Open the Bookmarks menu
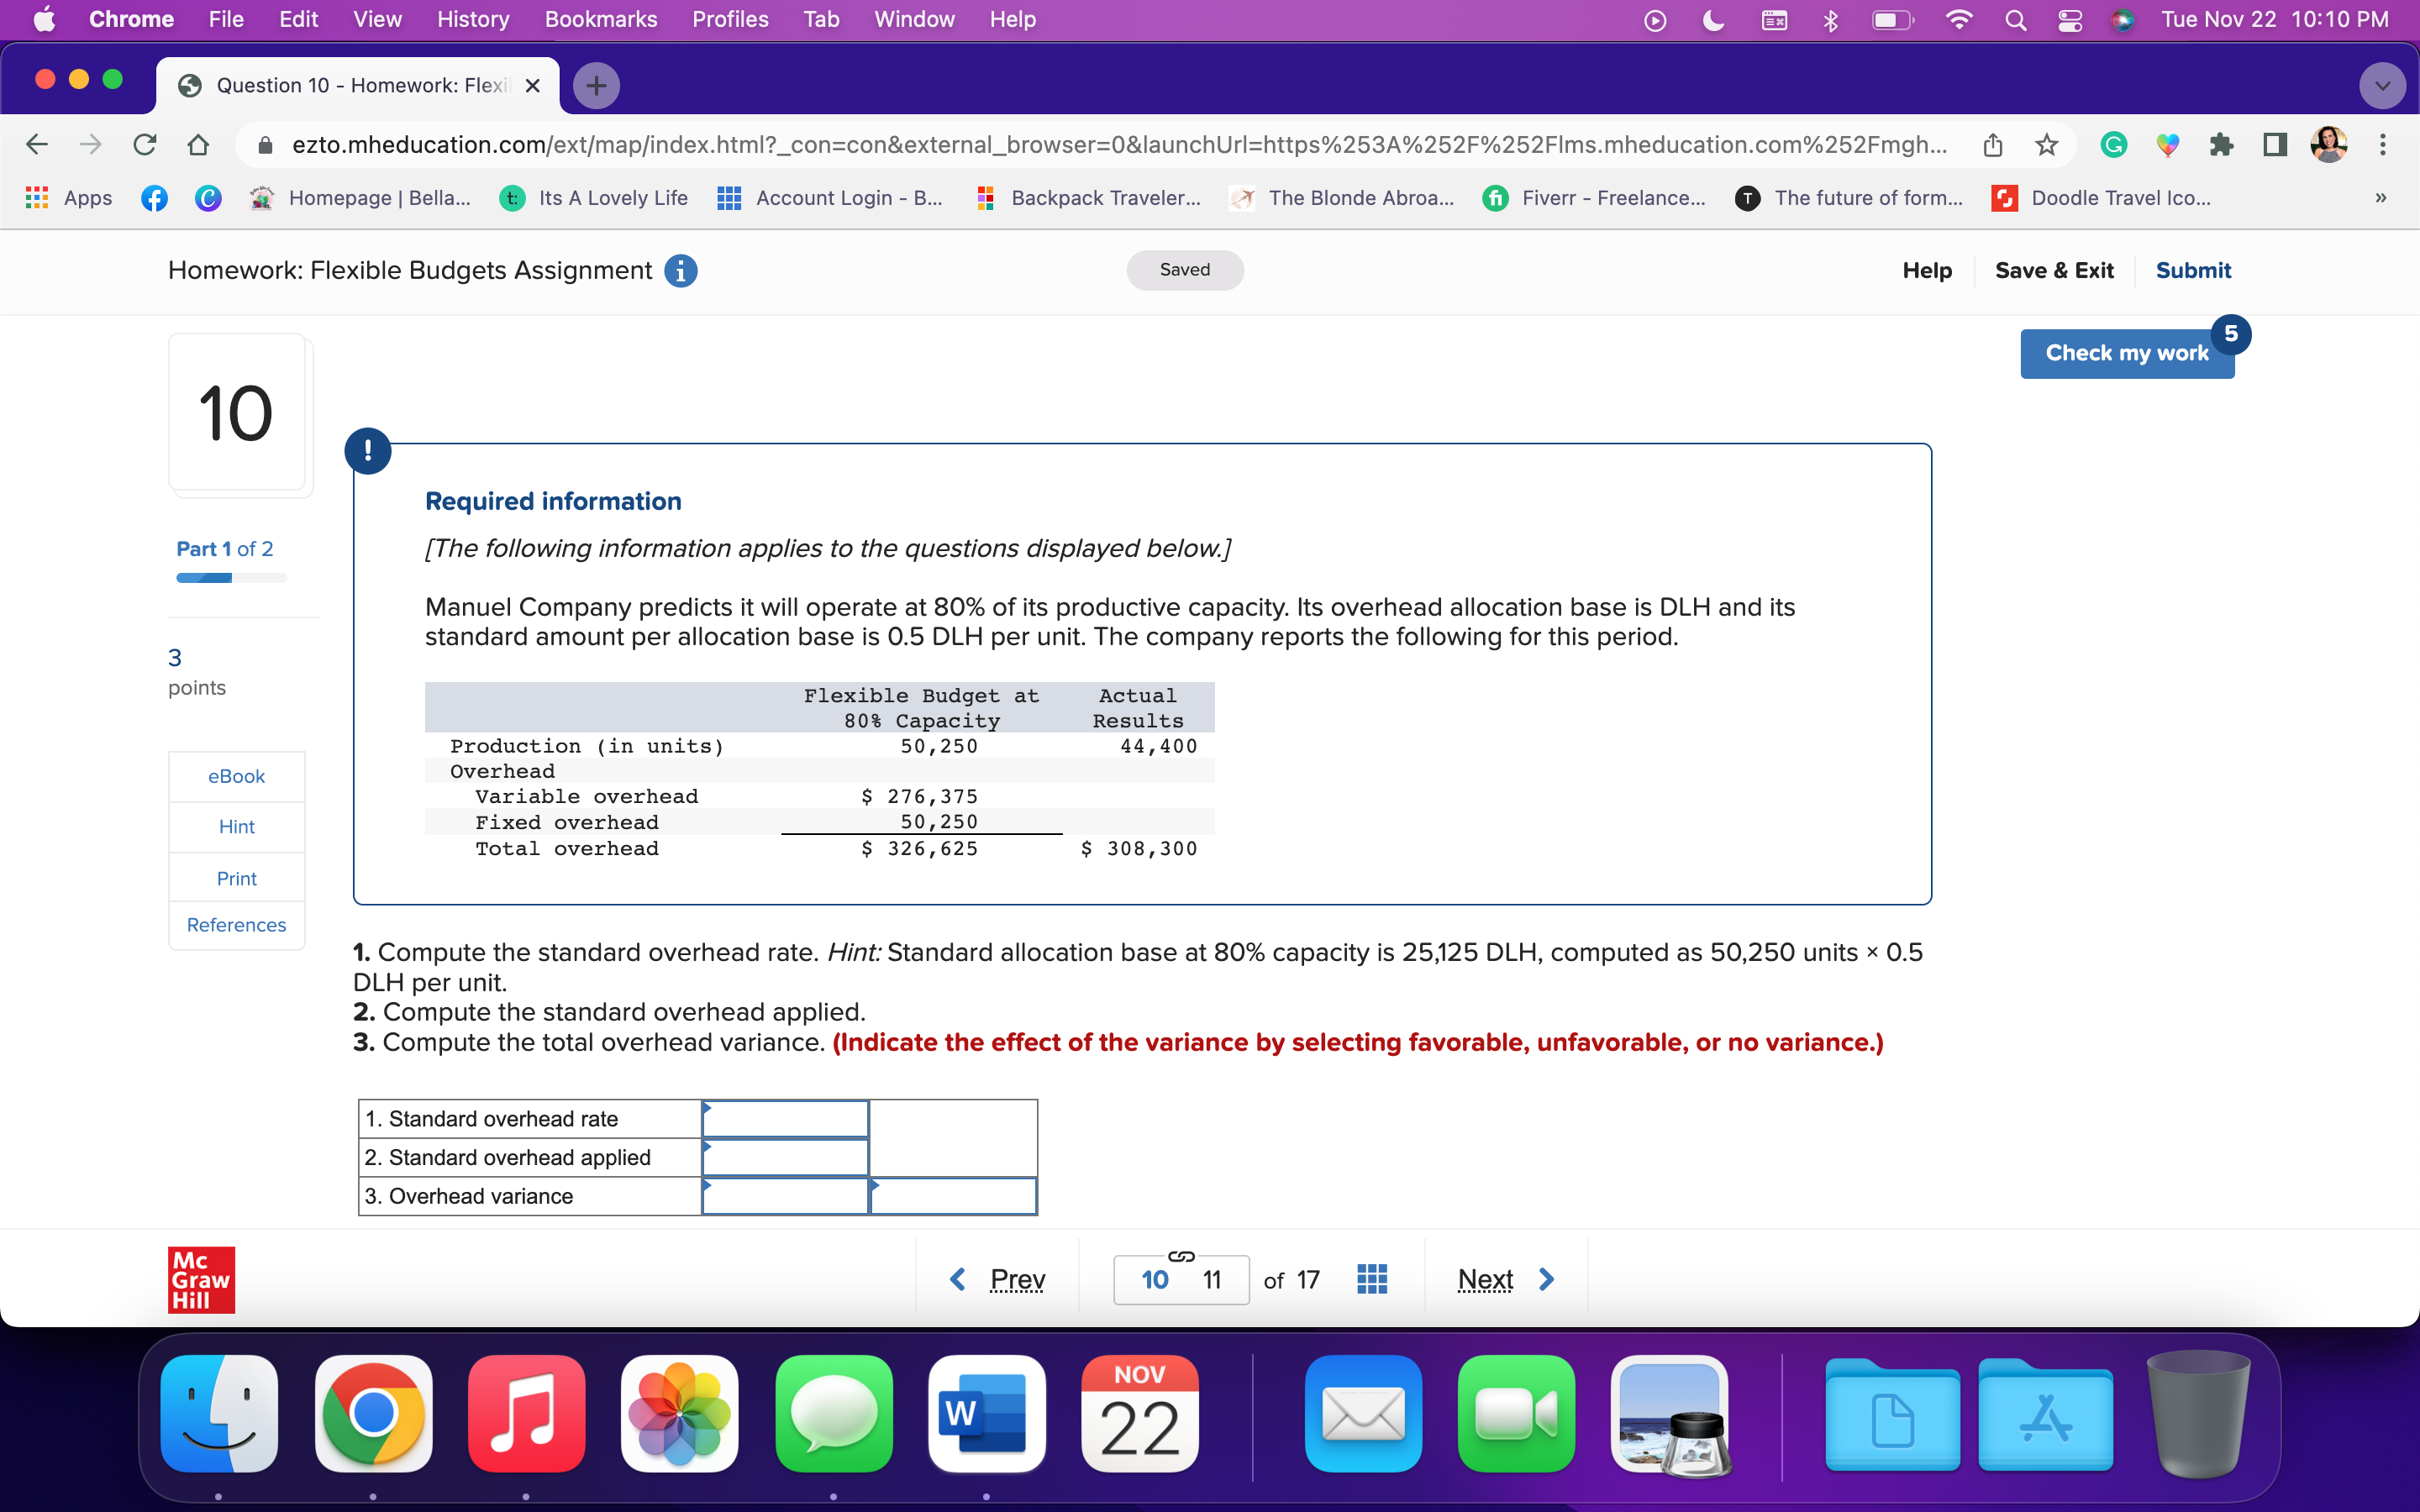Screen dimensions: 2420x1512 (600, 19)
